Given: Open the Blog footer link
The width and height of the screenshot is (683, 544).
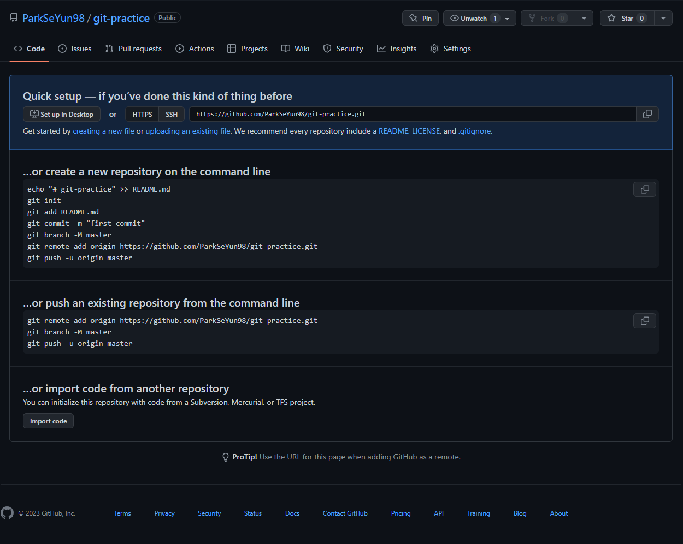Looking at the screenshot, I should (520, 513).
